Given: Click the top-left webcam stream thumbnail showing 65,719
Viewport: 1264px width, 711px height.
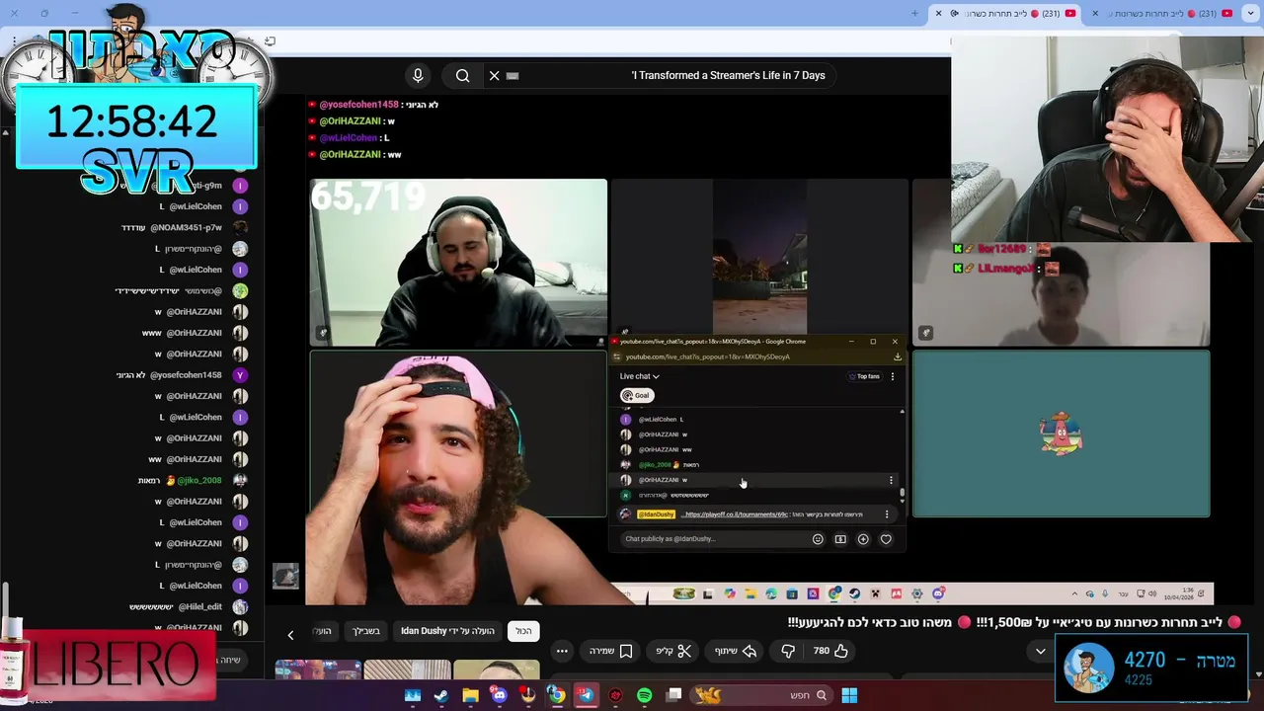Looking at the screenshot, I should [x=458, y=263].
